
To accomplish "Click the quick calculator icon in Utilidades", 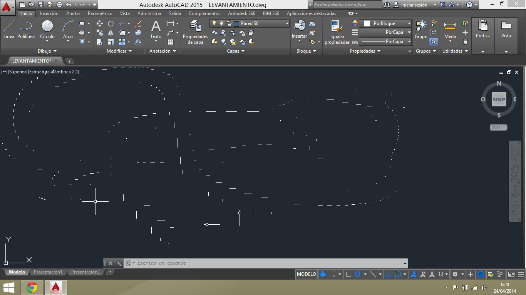I will point(466,42).
